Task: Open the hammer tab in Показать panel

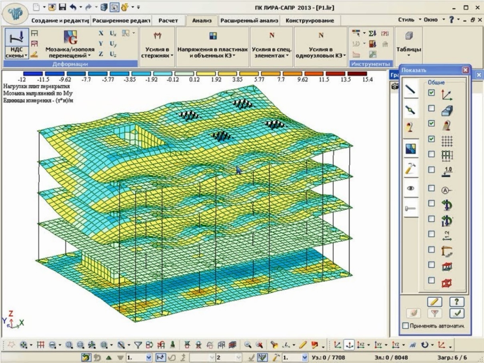Action: (411, 169)
